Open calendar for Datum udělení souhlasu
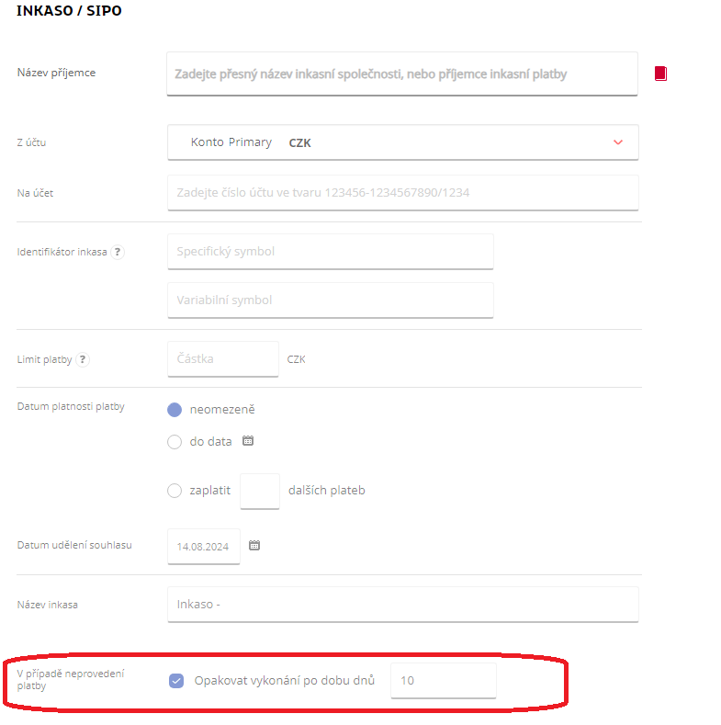 tap(254, 545)
